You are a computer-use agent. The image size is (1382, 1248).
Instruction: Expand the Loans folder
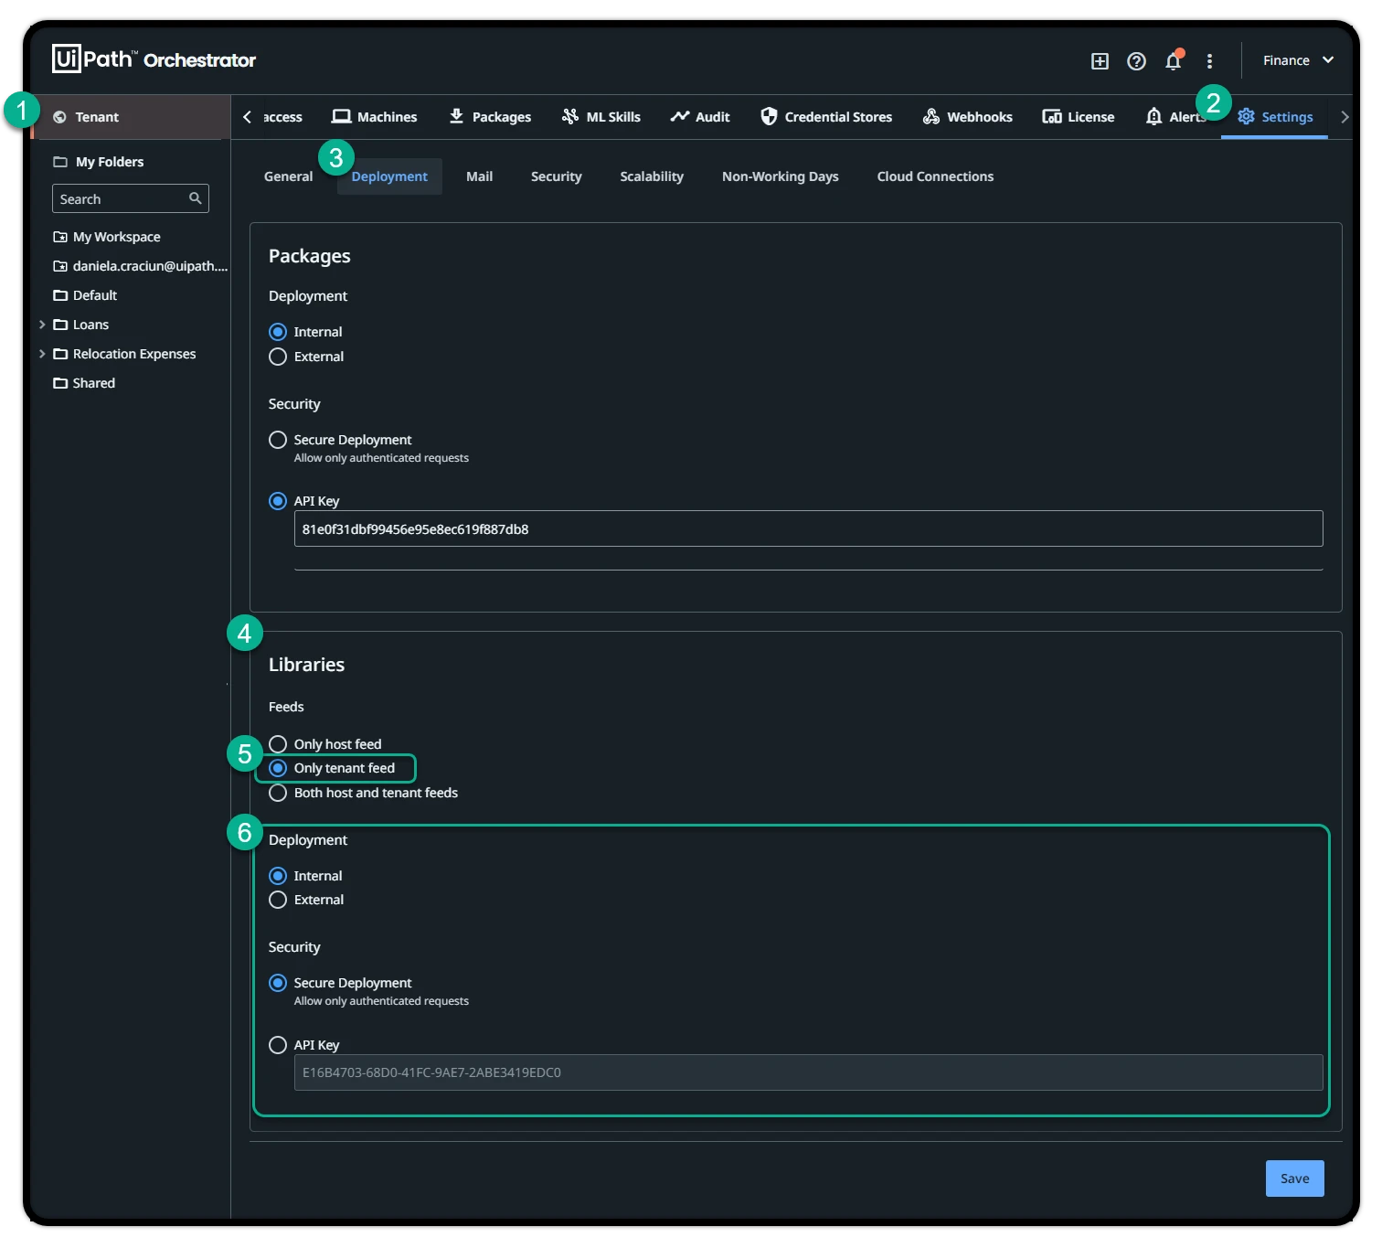tap(42, 325)
